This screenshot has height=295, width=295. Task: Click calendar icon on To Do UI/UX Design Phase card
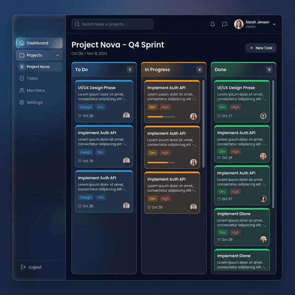[x=80, y=116]
